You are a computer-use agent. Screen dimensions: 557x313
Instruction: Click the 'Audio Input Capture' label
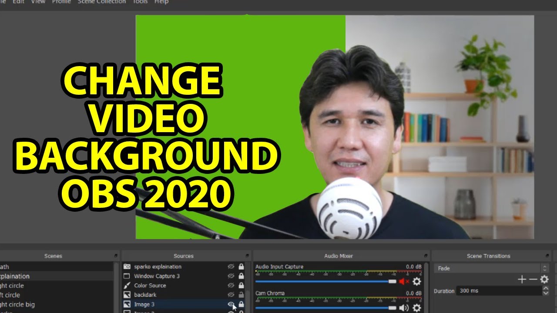pos(279,266)
